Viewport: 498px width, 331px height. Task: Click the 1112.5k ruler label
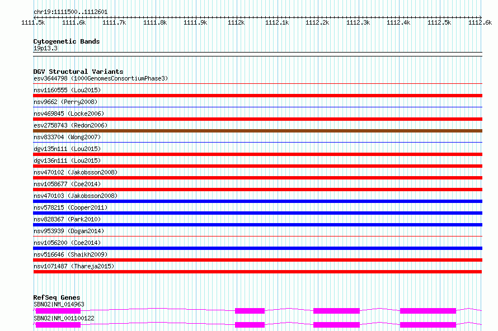[x=439, y=22]
